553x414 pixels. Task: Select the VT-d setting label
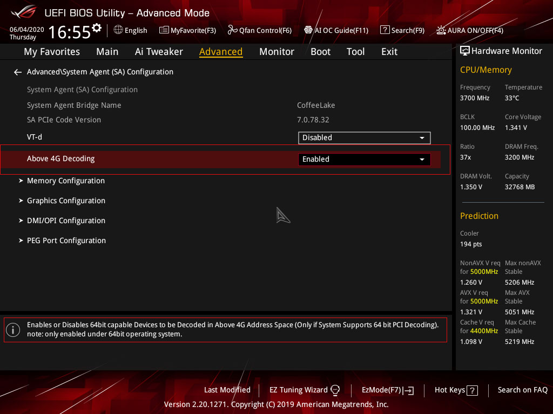[34, 137]
